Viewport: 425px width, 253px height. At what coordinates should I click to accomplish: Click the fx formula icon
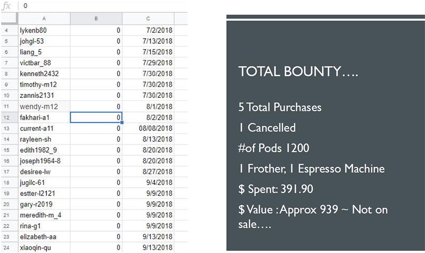click(7, 6)
